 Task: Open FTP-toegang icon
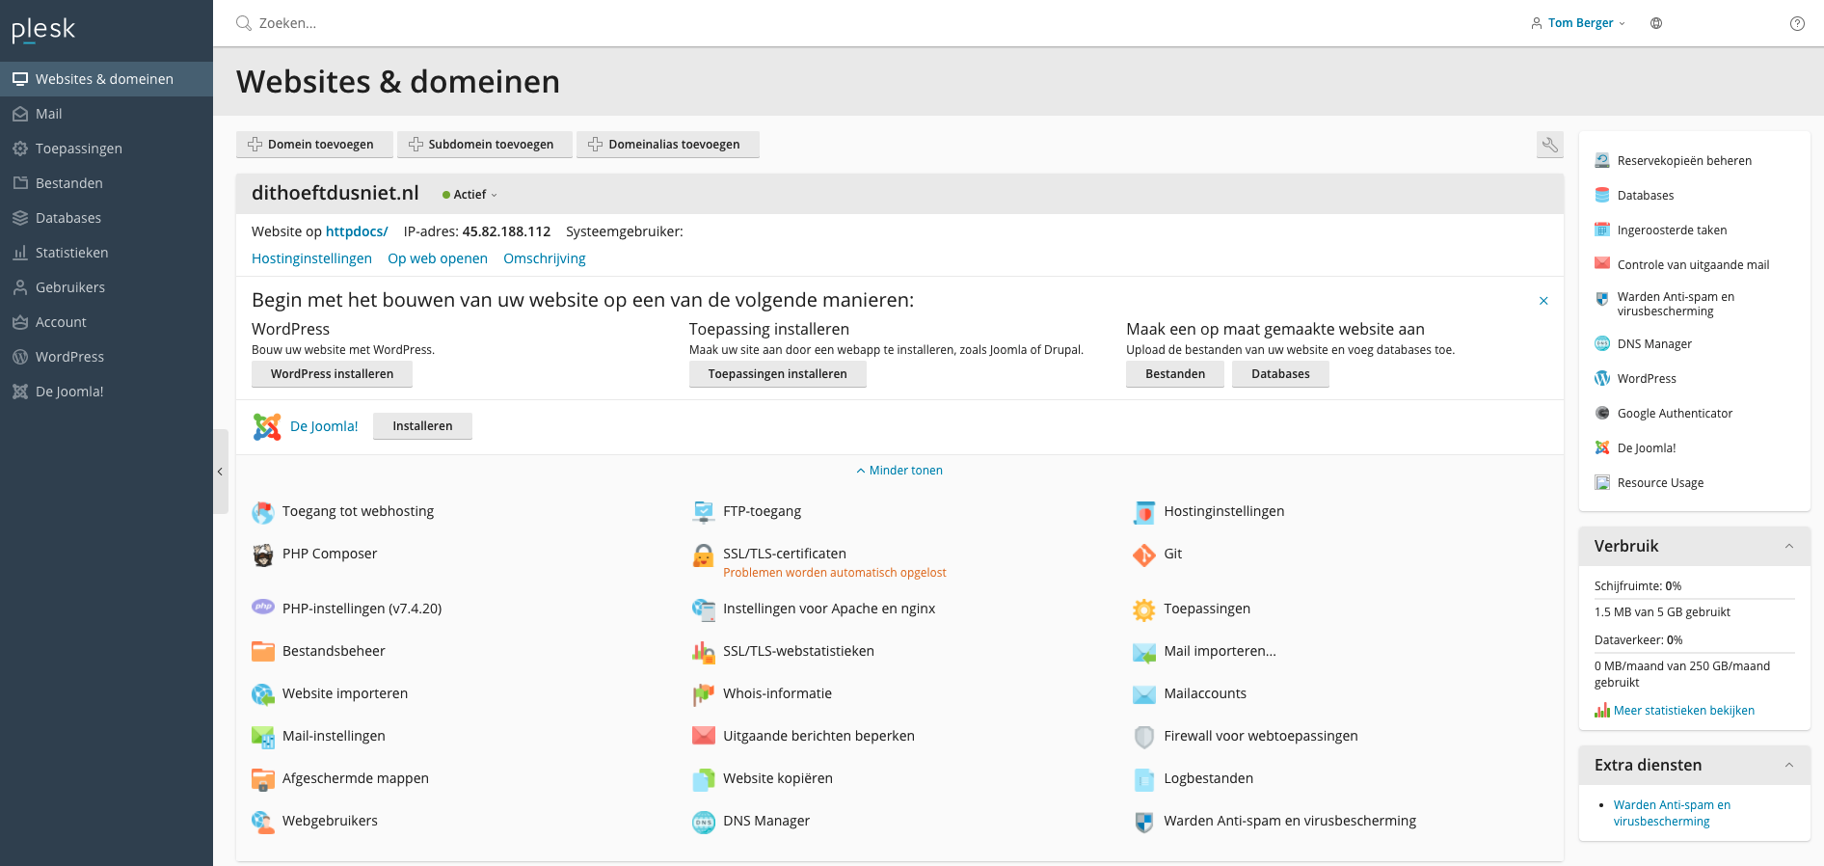click(x=704, y=512)
